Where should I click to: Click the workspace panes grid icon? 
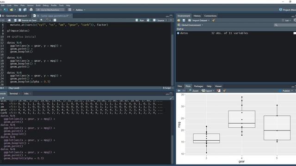click(x=70, y=10)
